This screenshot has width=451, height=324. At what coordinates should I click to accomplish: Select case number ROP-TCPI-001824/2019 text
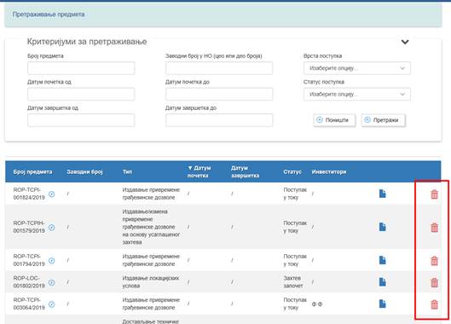(29, 194)
